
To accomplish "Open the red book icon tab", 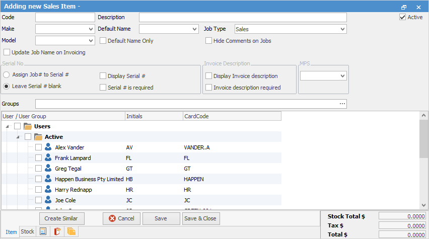I will 57,231.
